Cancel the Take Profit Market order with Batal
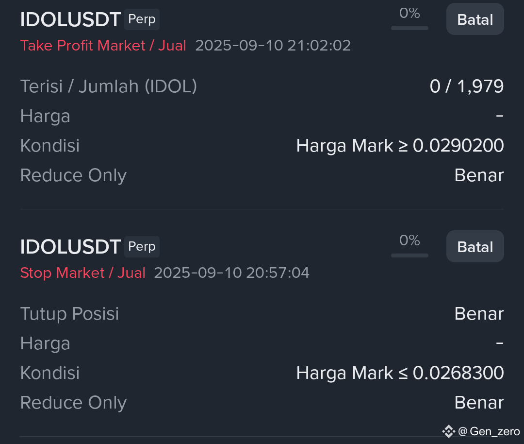This screenshot has width=524, height=444. pos(475,19)
